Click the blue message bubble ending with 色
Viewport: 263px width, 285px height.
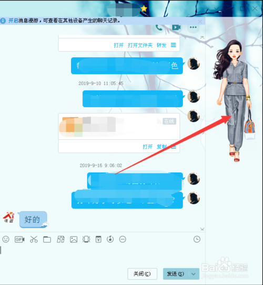coord(127,66)
